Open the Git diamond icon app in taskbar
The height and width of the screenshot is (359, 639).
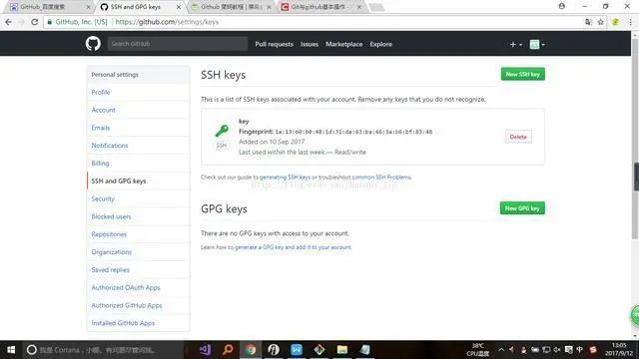(x=319, y=350)
